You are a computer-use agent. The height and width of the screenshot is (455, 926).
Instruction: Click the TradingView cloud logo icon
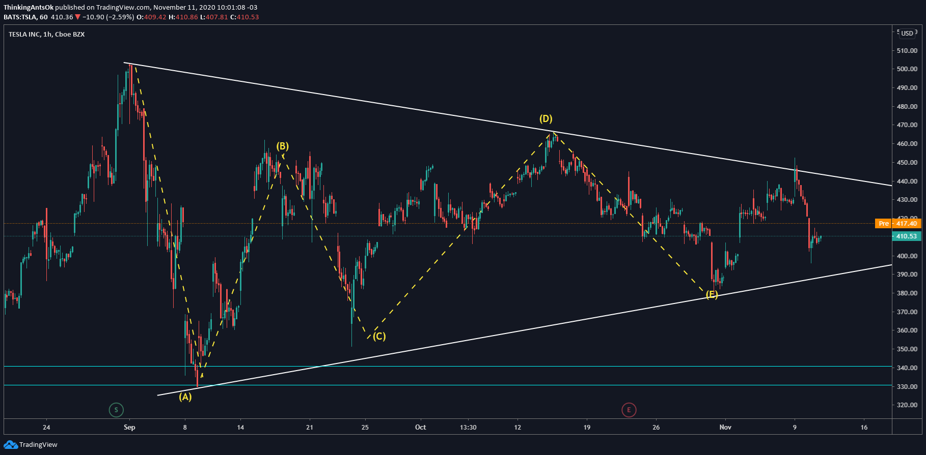point(11,445)
